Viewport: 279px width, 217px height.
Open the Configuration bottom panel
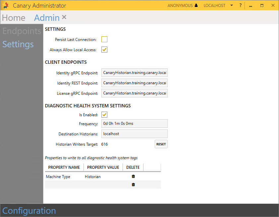(x=29, y=211)
